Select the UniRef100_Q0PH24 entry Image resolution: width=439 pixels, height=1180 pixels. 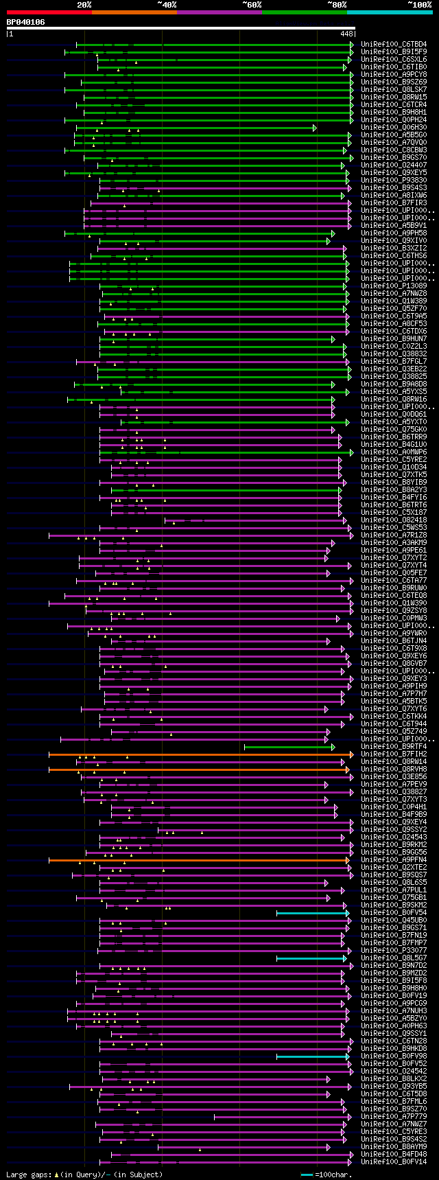point(394,120)
